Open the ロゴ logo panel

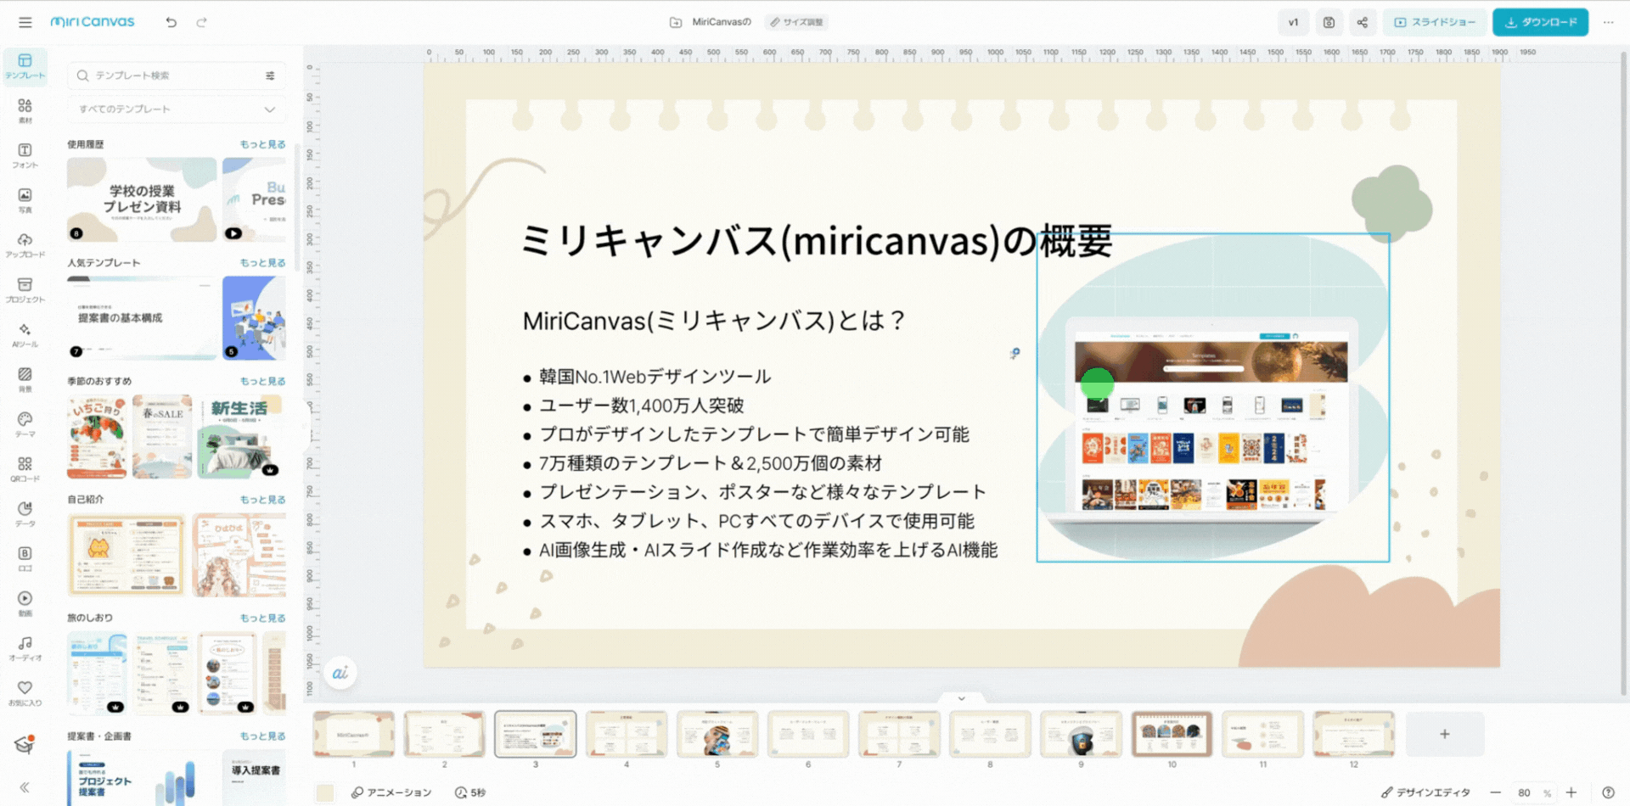pyautogui.click(x=25, y=559)
